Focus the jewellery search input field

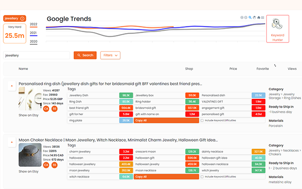36,55
